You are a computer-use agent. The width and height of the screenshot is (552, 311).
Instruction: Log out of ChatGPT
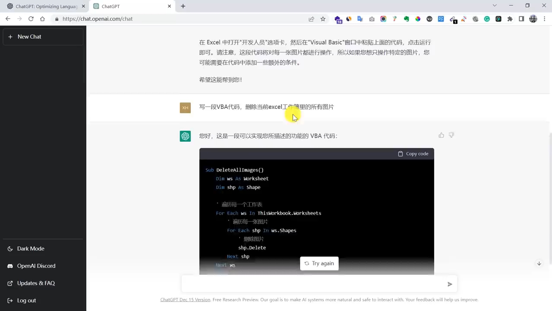[26, 300]
